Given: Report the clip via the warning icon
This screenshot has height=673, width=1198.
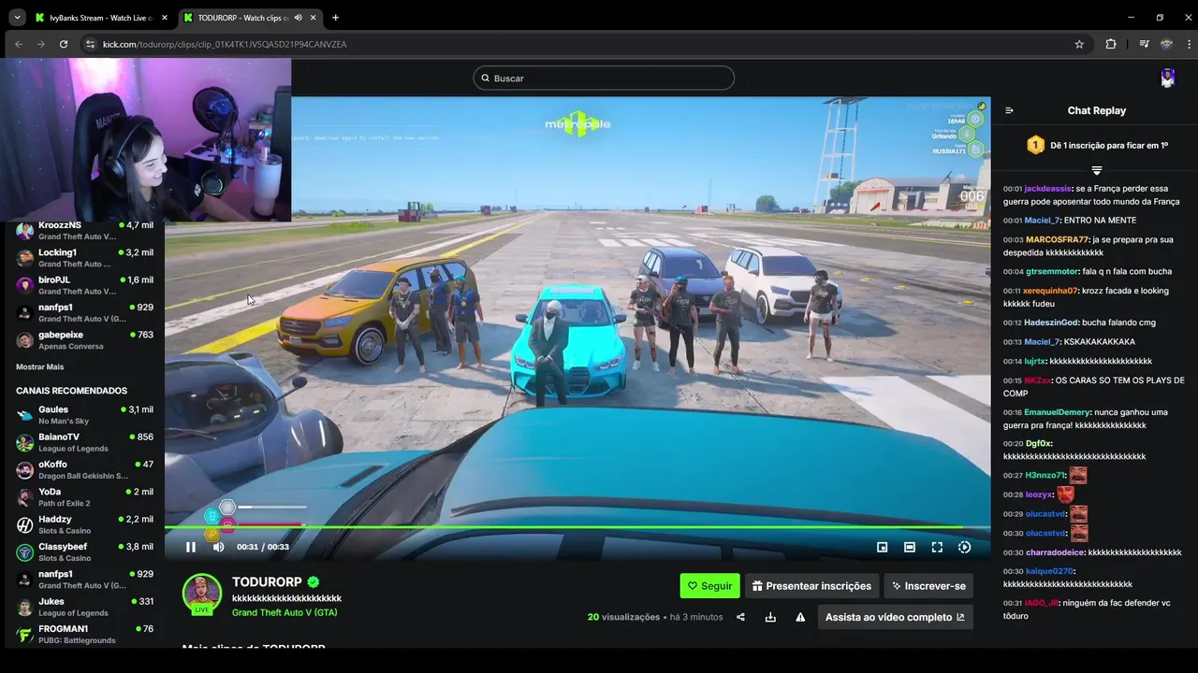Looking at the screenshot, I should [800, 617].
